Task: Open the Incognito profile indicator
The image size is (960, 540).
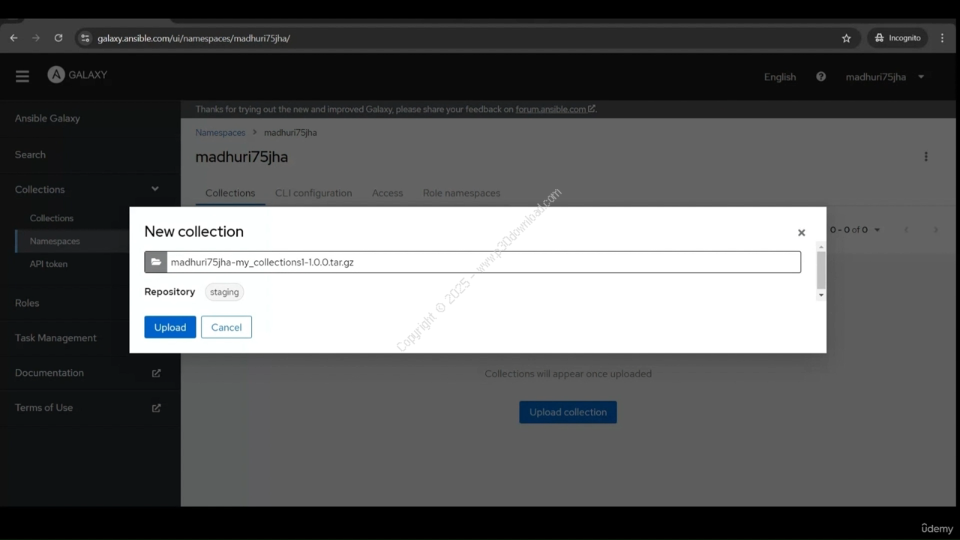Action: (x=898, y=38)
